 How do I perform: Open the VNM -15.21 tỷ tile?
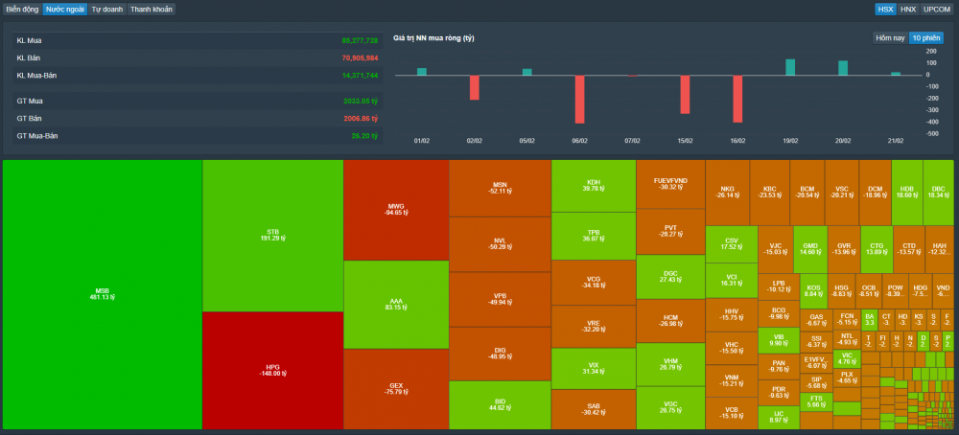tap(732, 380)
